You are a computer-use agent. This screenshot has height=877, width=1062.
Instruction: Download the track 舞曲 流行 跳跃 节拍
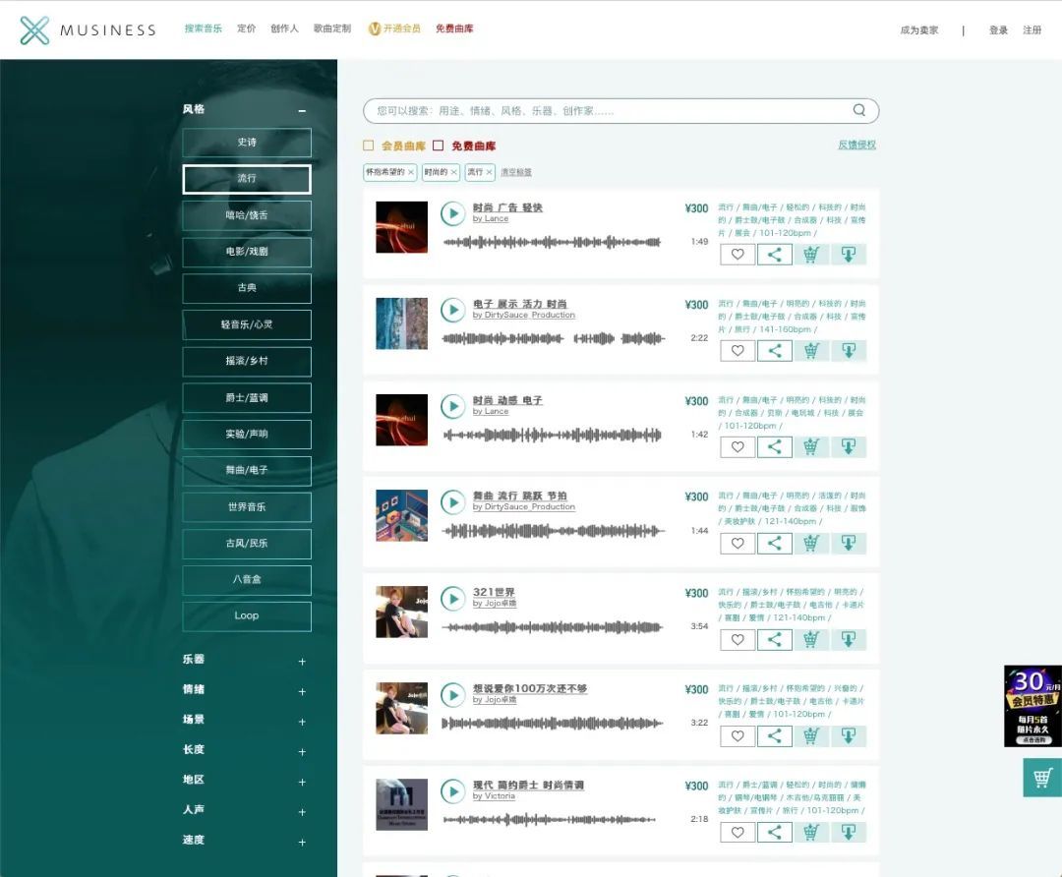pos(848,543)
